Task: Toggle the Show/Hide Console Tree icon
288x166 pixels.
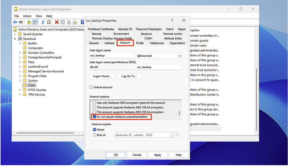Action: pos(35,22)
